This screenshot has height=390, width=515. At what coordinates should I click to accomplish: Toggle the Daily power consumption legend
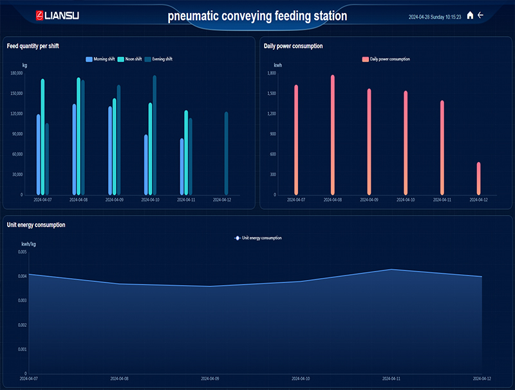[x=386, y=59]
